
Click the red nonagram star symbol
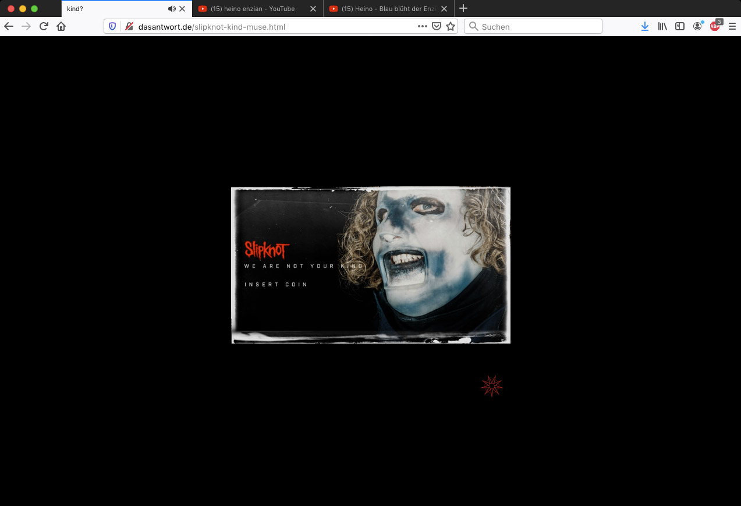492,386
